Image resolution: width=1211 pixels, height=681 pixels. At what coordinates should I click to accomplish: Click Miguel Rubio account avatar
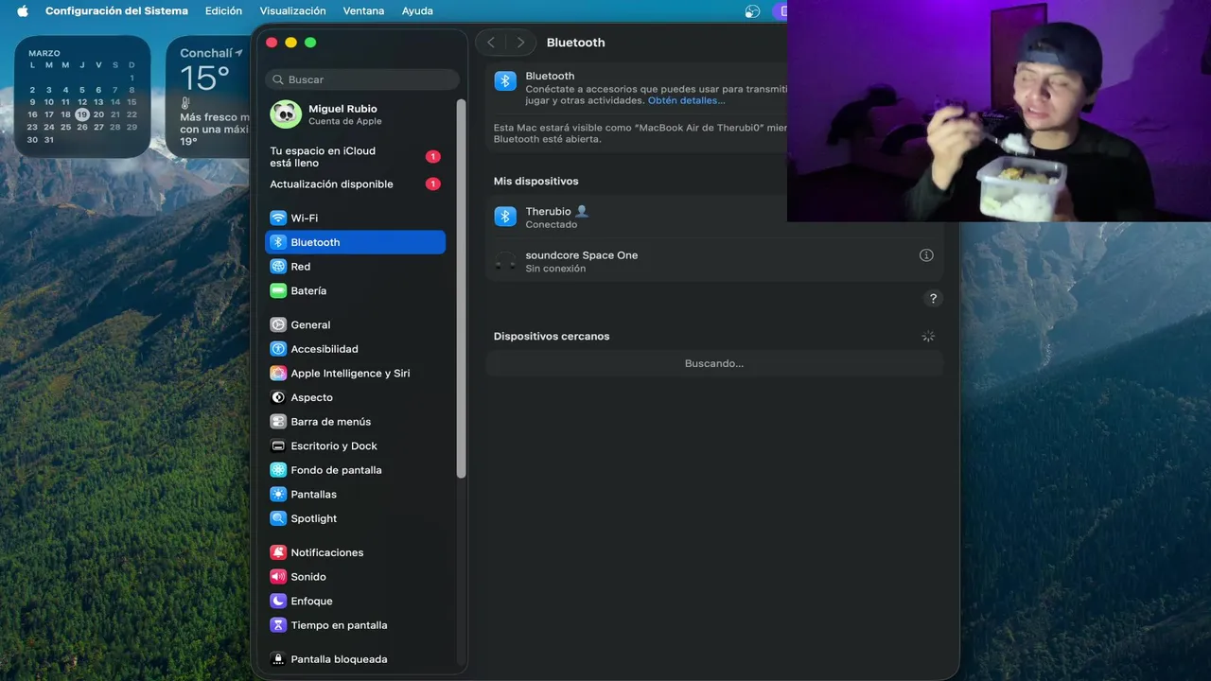click(286, 114)
